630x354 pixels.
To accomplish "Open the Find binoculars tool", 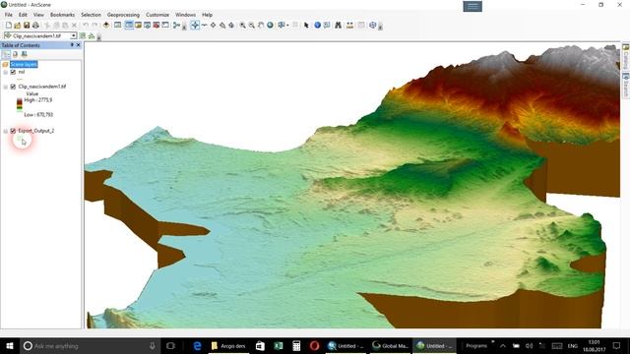I will click(339, 26).
